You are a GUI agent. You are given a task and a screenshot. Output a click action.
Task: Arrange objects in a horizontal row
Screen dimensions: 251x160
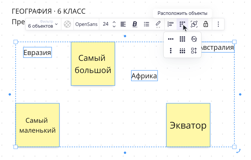171,39
